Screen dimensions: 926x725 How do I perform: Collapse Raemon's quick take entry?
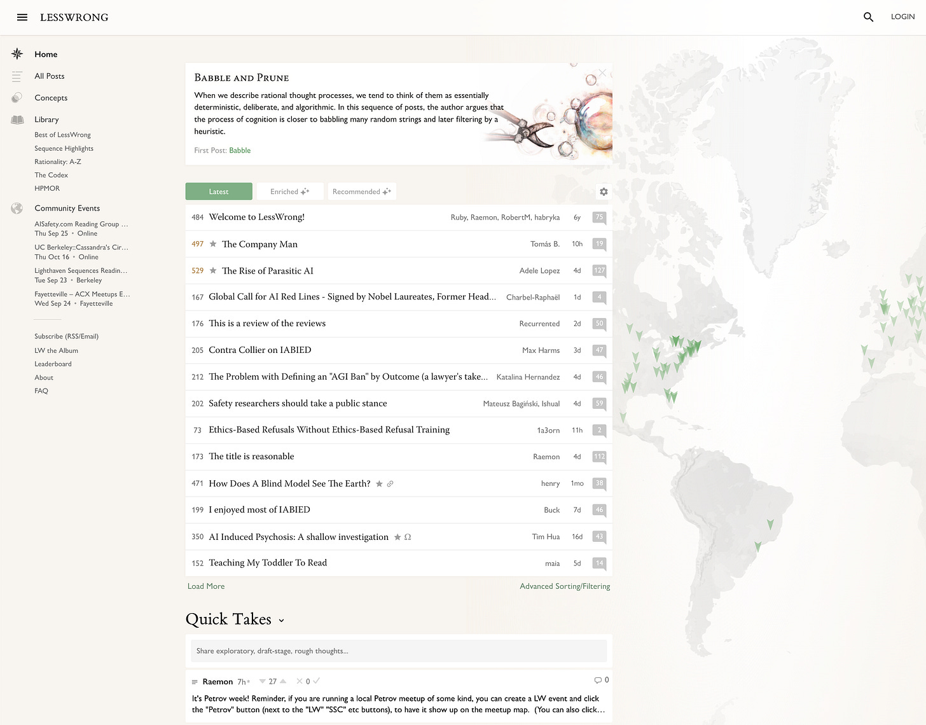coord(195,682)
